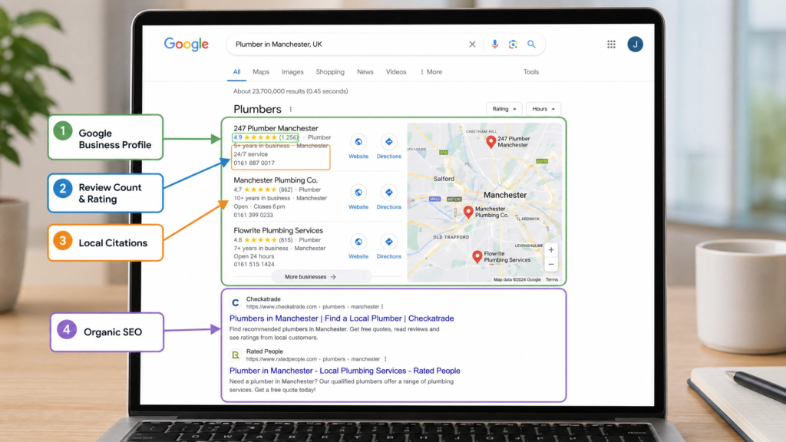Start voice search with microphone icon
The image size is (786, 442).
(494, 44)
